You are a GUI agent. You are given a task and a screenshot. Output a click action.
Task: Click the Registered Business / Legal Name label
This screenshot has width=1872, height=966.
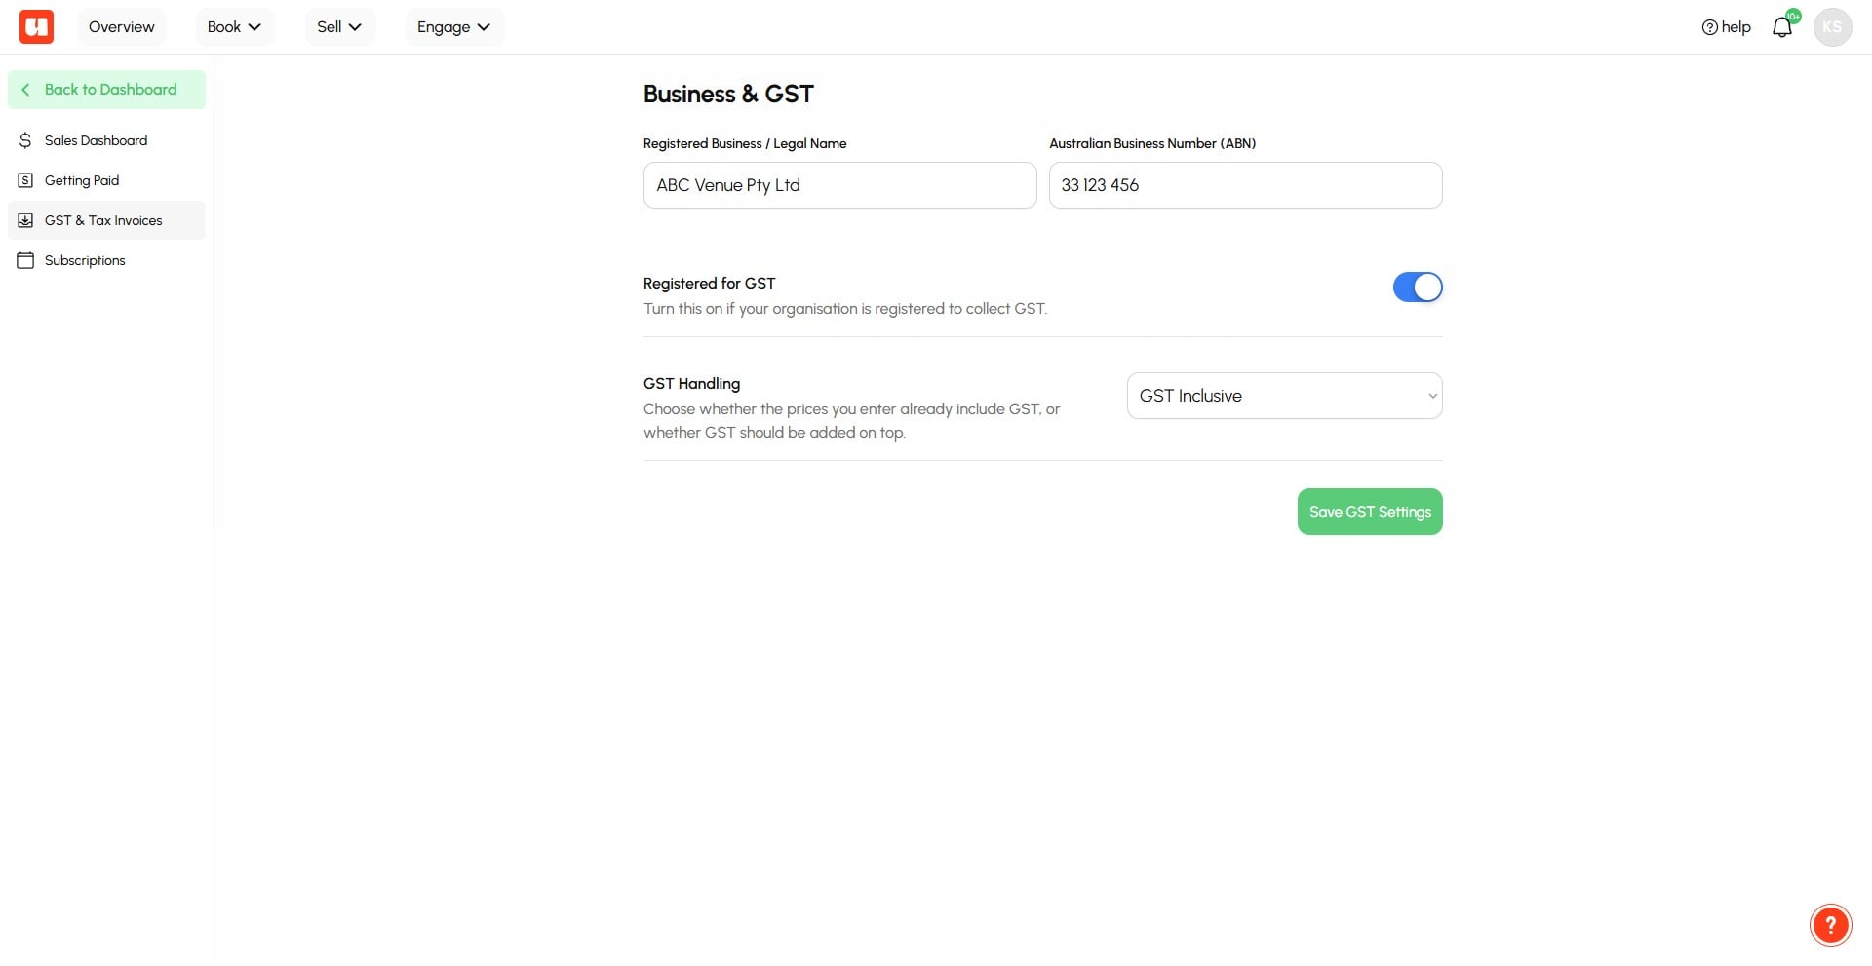click(745, 143)
